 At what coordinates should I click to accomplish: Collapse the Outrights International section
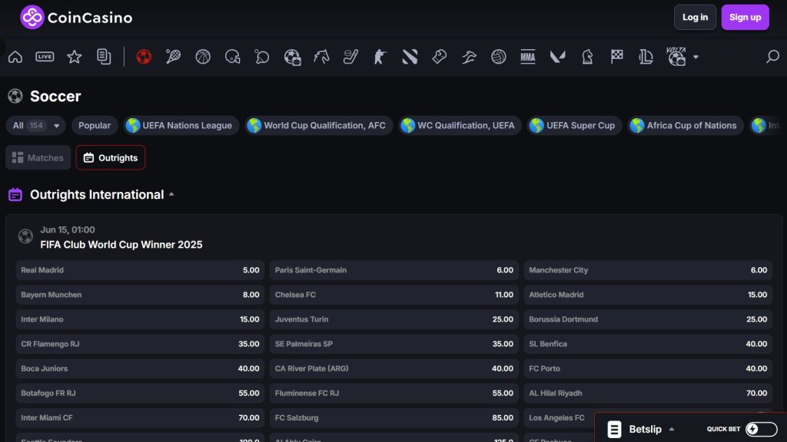point(171,194)
